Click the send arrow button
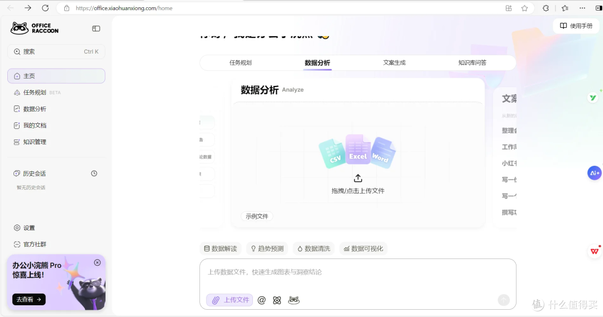Screen dimensions: 603x317 504,300
